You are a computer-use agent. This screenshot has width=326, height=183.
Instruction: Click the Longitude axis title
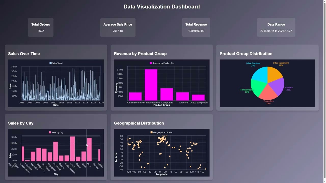[162, 174]
